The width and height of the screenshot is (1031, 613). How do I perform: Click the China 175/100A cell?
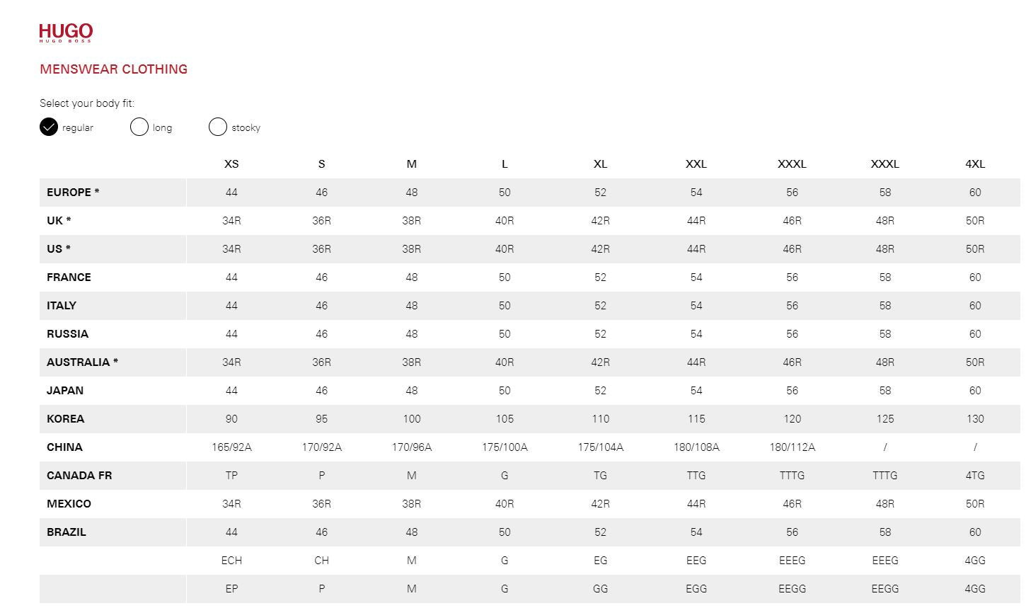505,447
